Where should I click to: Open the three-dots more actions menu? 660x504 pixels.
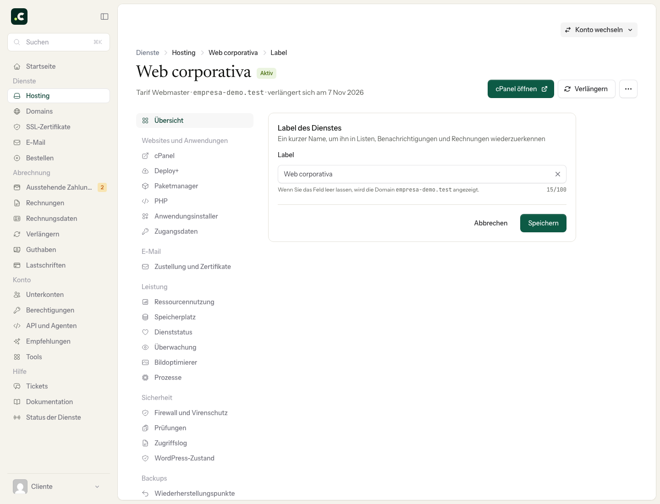pos(628,89)
